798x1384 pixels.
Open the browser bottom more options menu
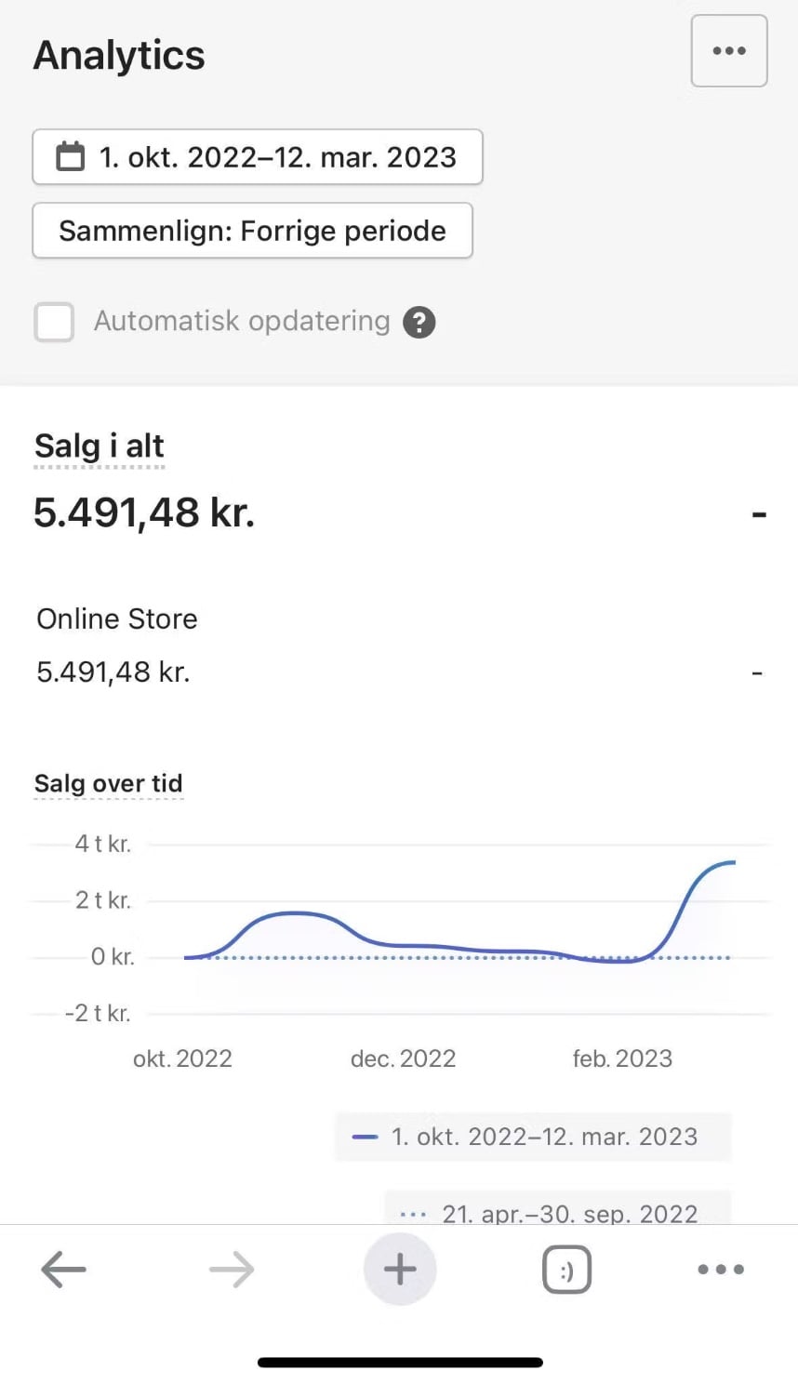pos(721,1269)
